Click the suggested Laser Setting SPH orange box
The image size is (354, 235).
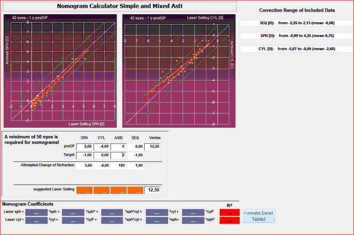(85, 190)
